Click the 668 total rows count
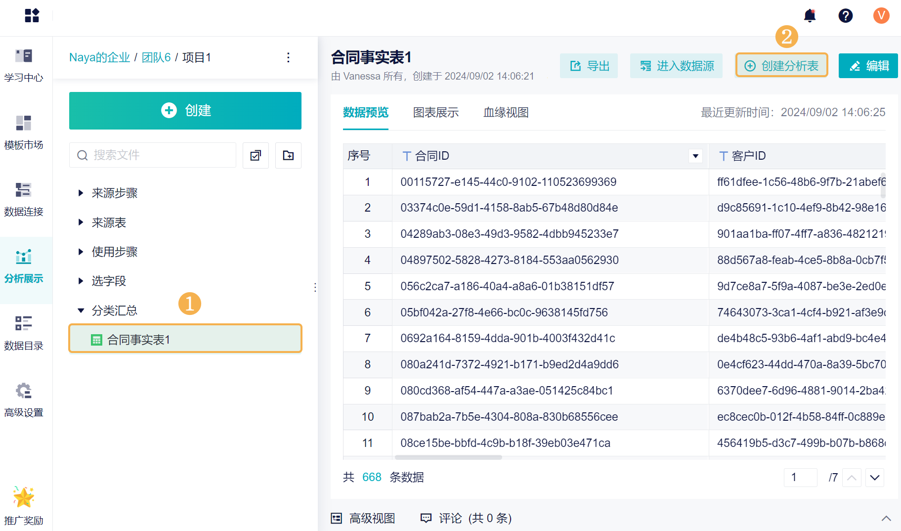901x531 pixels. click(x=372, y=478)
